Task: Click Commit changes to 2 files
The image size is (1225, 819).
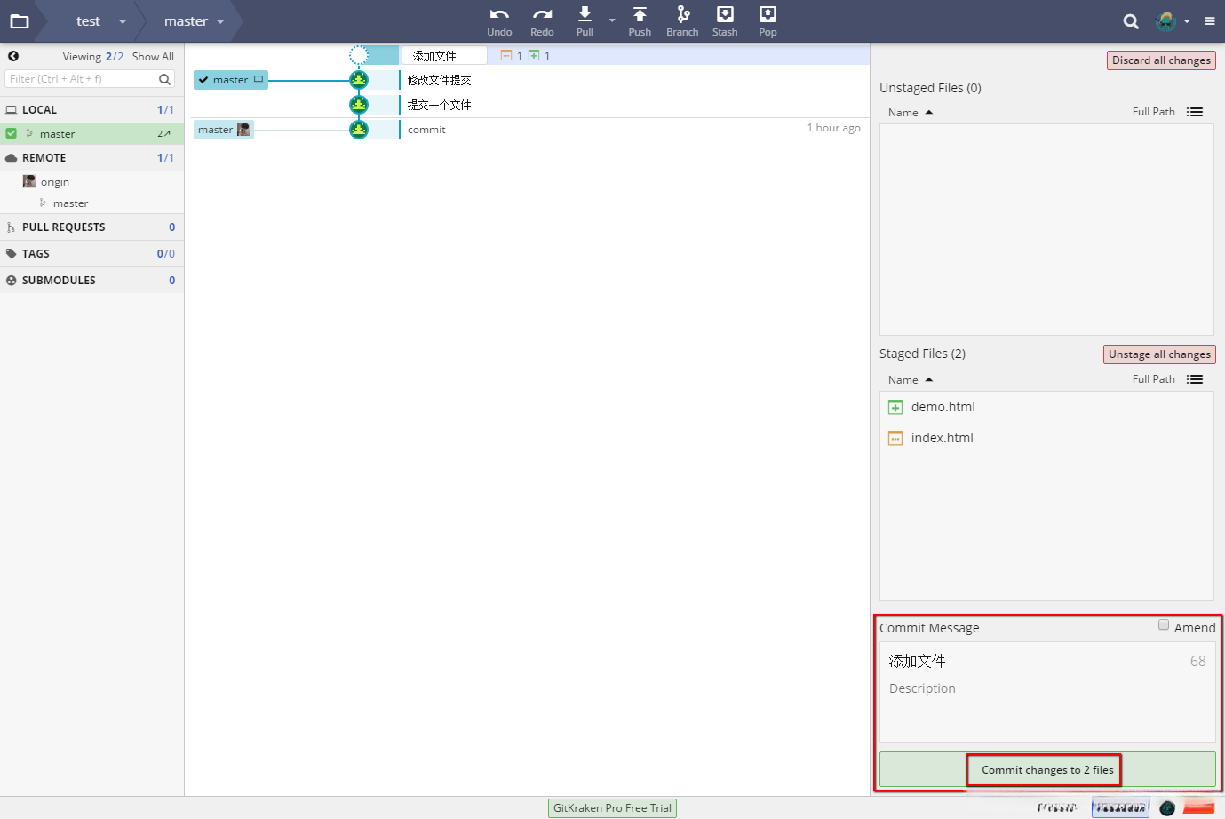Action: (x=1047, y=769)
